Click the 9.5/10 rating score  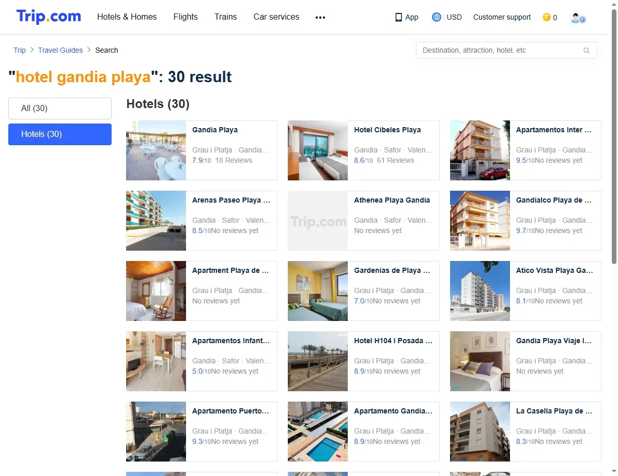(x=526, y=160)
